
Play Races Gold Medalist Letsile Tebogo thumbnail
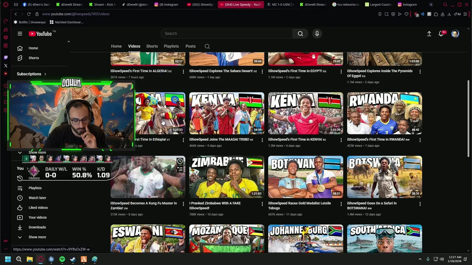(306, 177)
